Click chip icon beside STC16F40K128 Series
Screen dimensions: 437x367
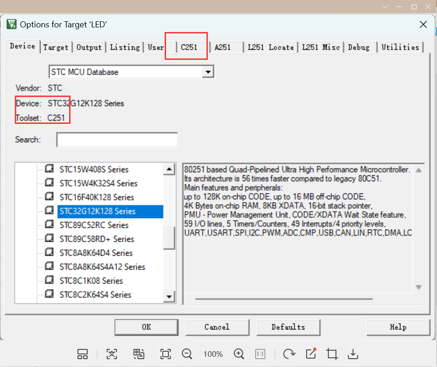(49, 196)
